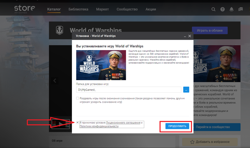Go to the Сообщество tab
The height and width of the screenshot is (148, 250).
127,9
